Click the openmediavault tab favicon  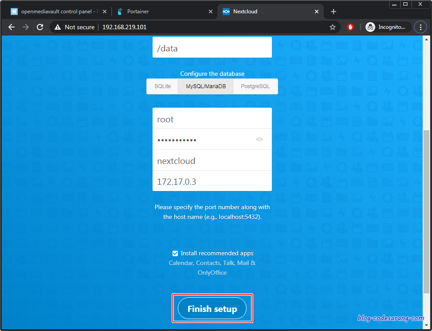coord(14,12)
